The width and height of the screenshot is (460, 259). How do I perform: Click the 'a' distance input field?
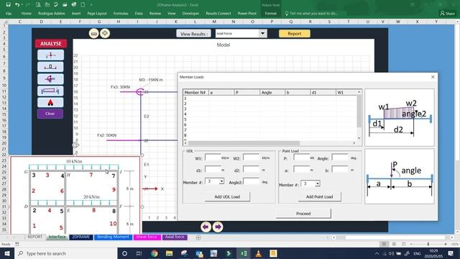click(302, 170)
